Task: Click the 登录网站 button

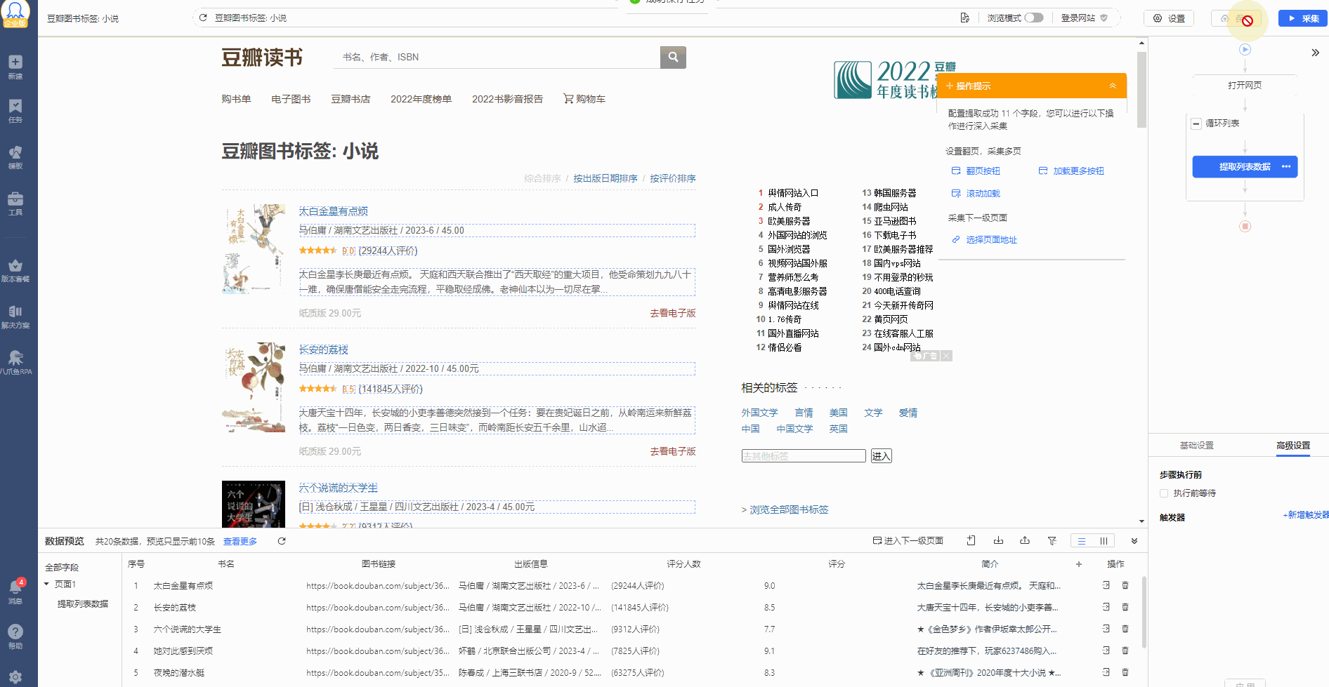Action: click(1084, 18)
